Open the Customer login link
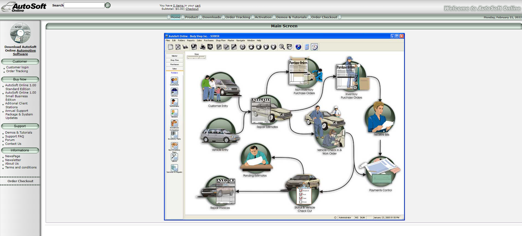The height and width of the screenshot is (236, 522). click(17, 68)
